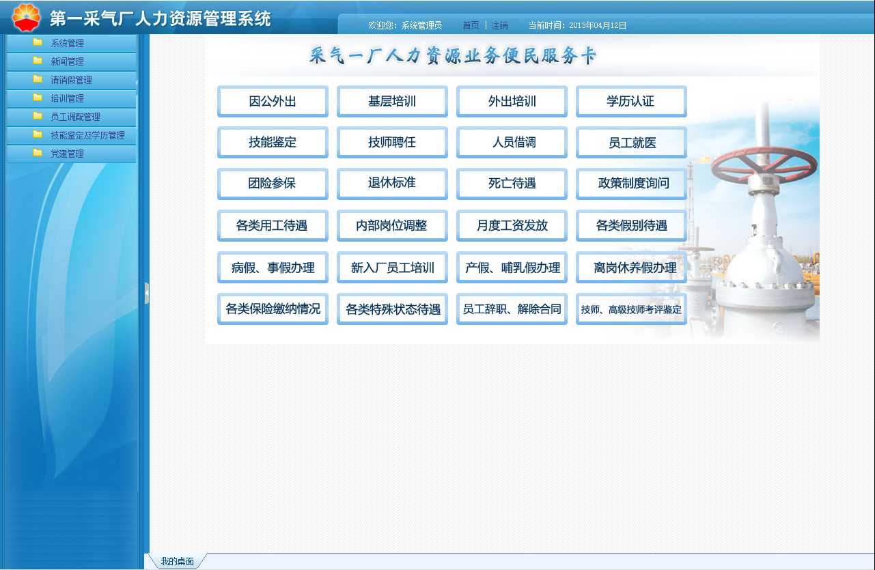Click the folder icon beside 请销假管理

(38, 79)
